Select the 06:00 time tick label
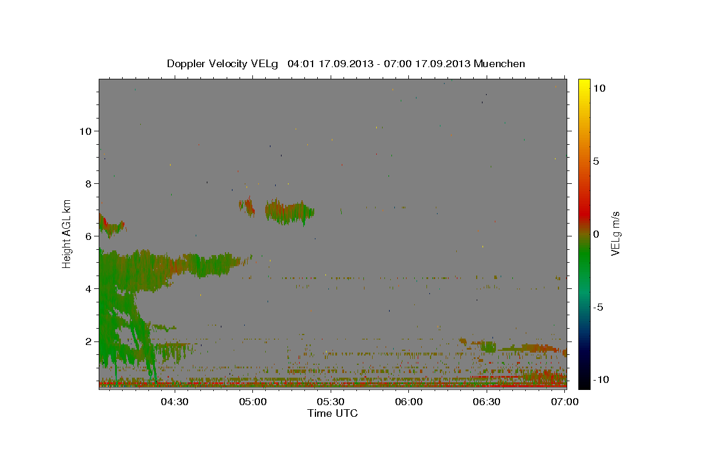Screen dimensions: 701x467 pyautogui.click(x=409, y=402)
